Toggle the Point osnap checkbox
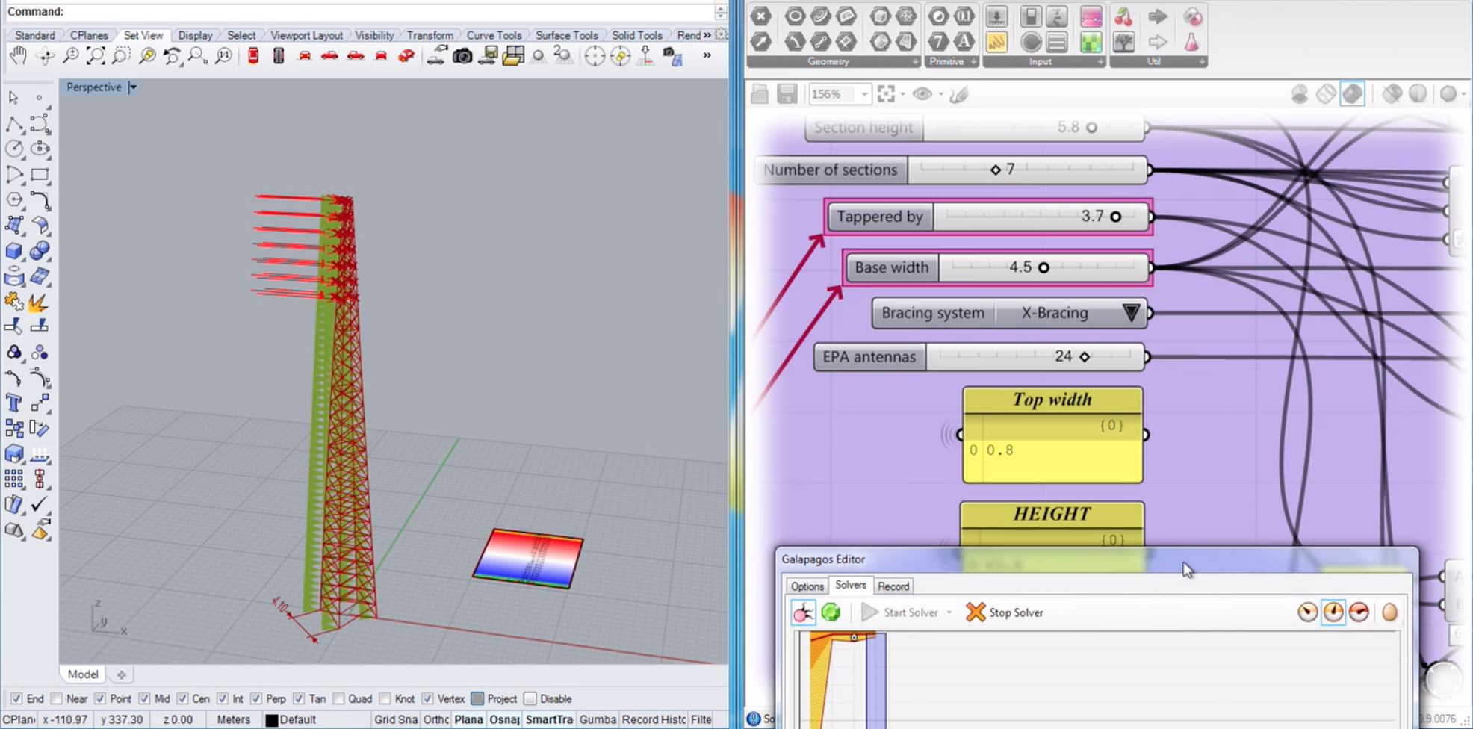Image resolution: width=1473 pixels, height=729 pixels. point(100,699)
